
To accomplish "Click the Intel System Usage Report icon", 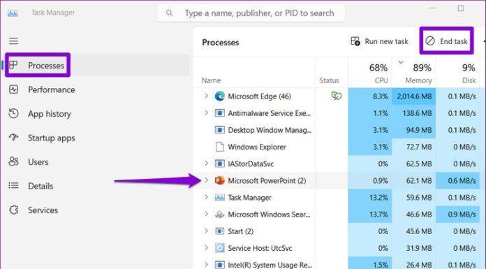I will point(220,265).
